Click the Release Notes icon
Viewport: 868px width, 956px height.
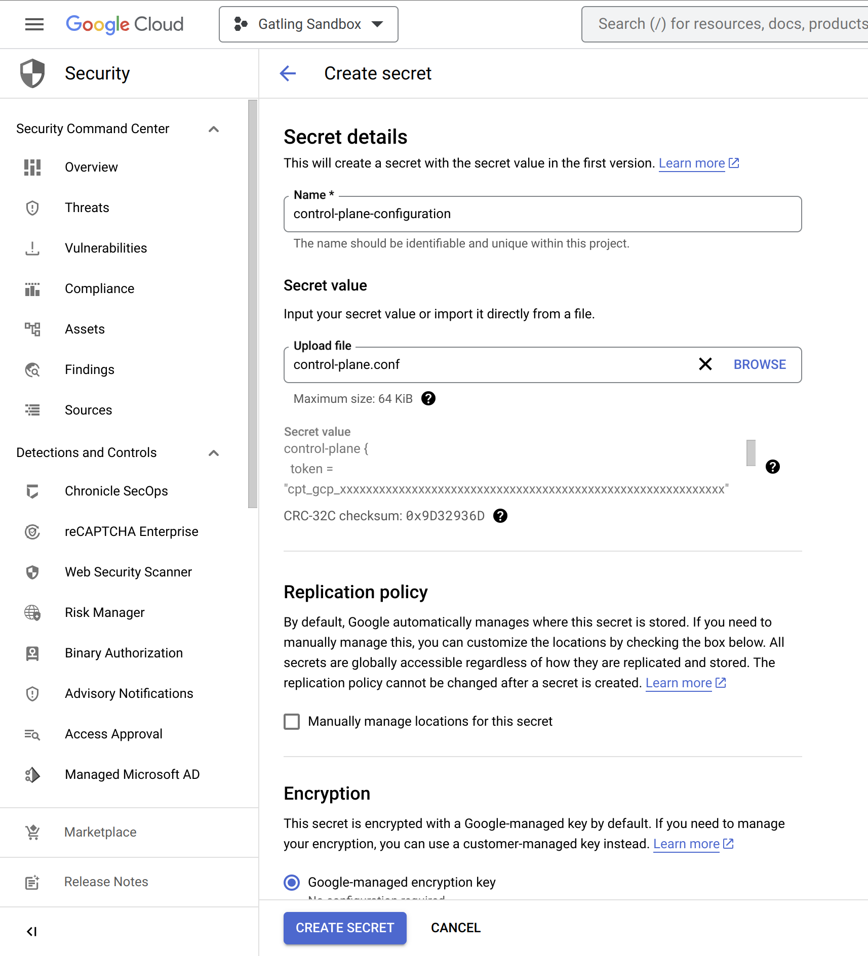(32, 882)
